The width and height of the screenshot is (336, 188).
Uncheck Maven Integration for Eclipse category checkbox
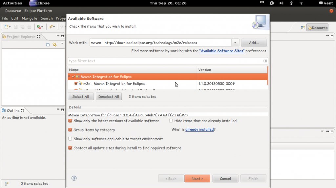pyautogui.click(x=73, y=77)
